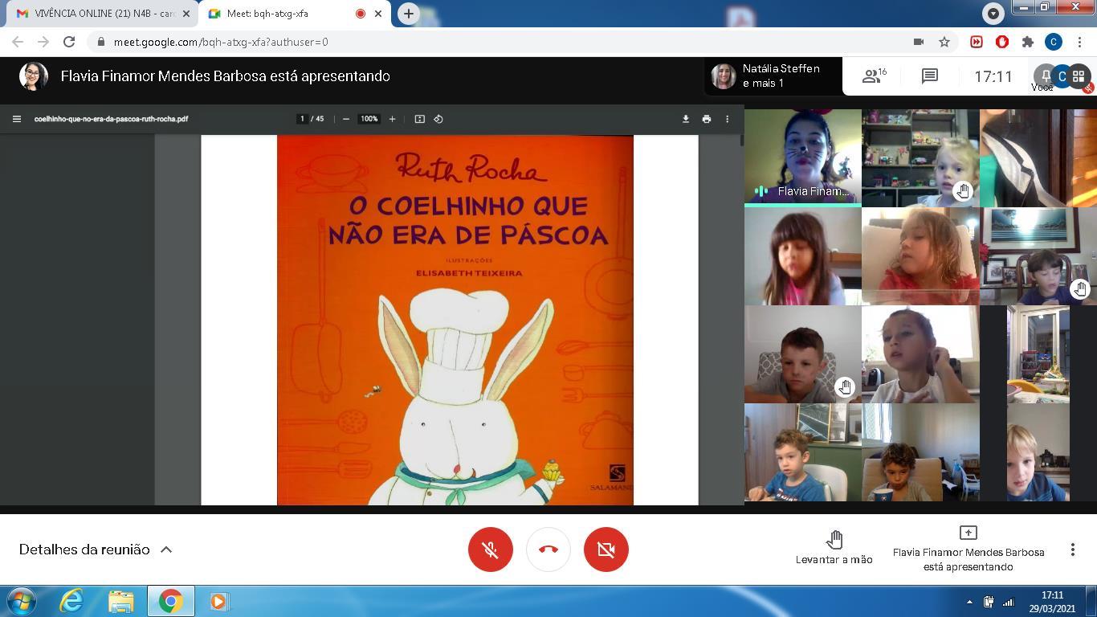Screen dimensions: 1097x617
Task: Show the participants list with 16 people
Action: [x=874, y=76]
